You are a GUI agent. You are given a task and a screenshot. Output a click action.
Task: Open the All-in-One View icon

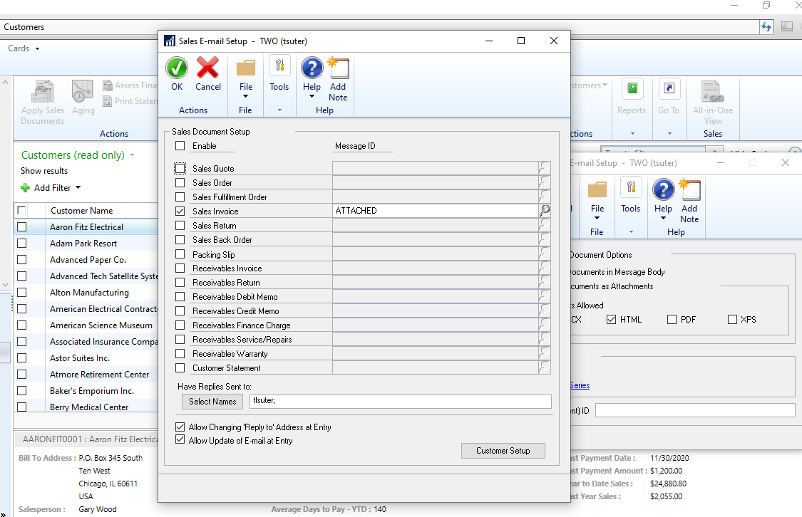[712, 91]
